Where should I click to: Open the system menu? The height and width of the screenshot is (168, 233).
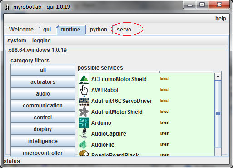click(x=17, y=41)
